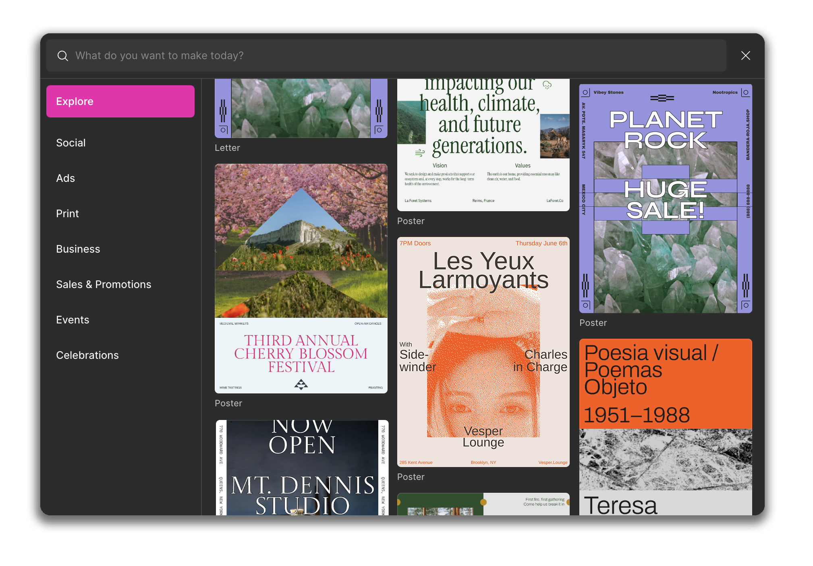The width and height of the screenshot is (813, 566).
Task: Select the Explore category
Action: [120, 101]
